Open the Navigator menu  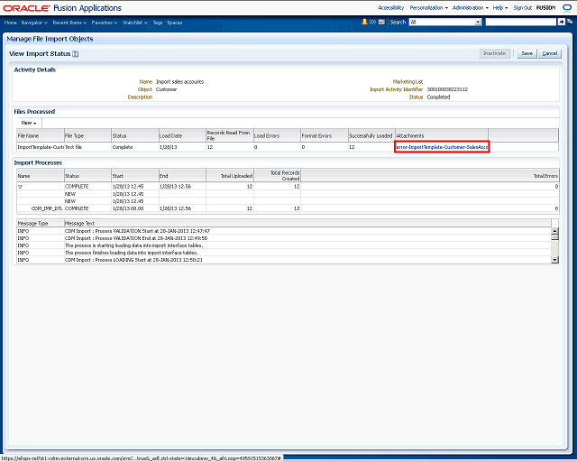pos(34,21)
